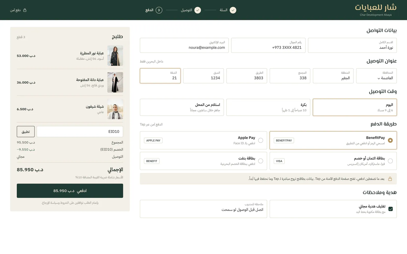Viewport: 407px width, 254px height.
Task: Open شيلة شيفون product thumbnail
Action: [115, 109]
